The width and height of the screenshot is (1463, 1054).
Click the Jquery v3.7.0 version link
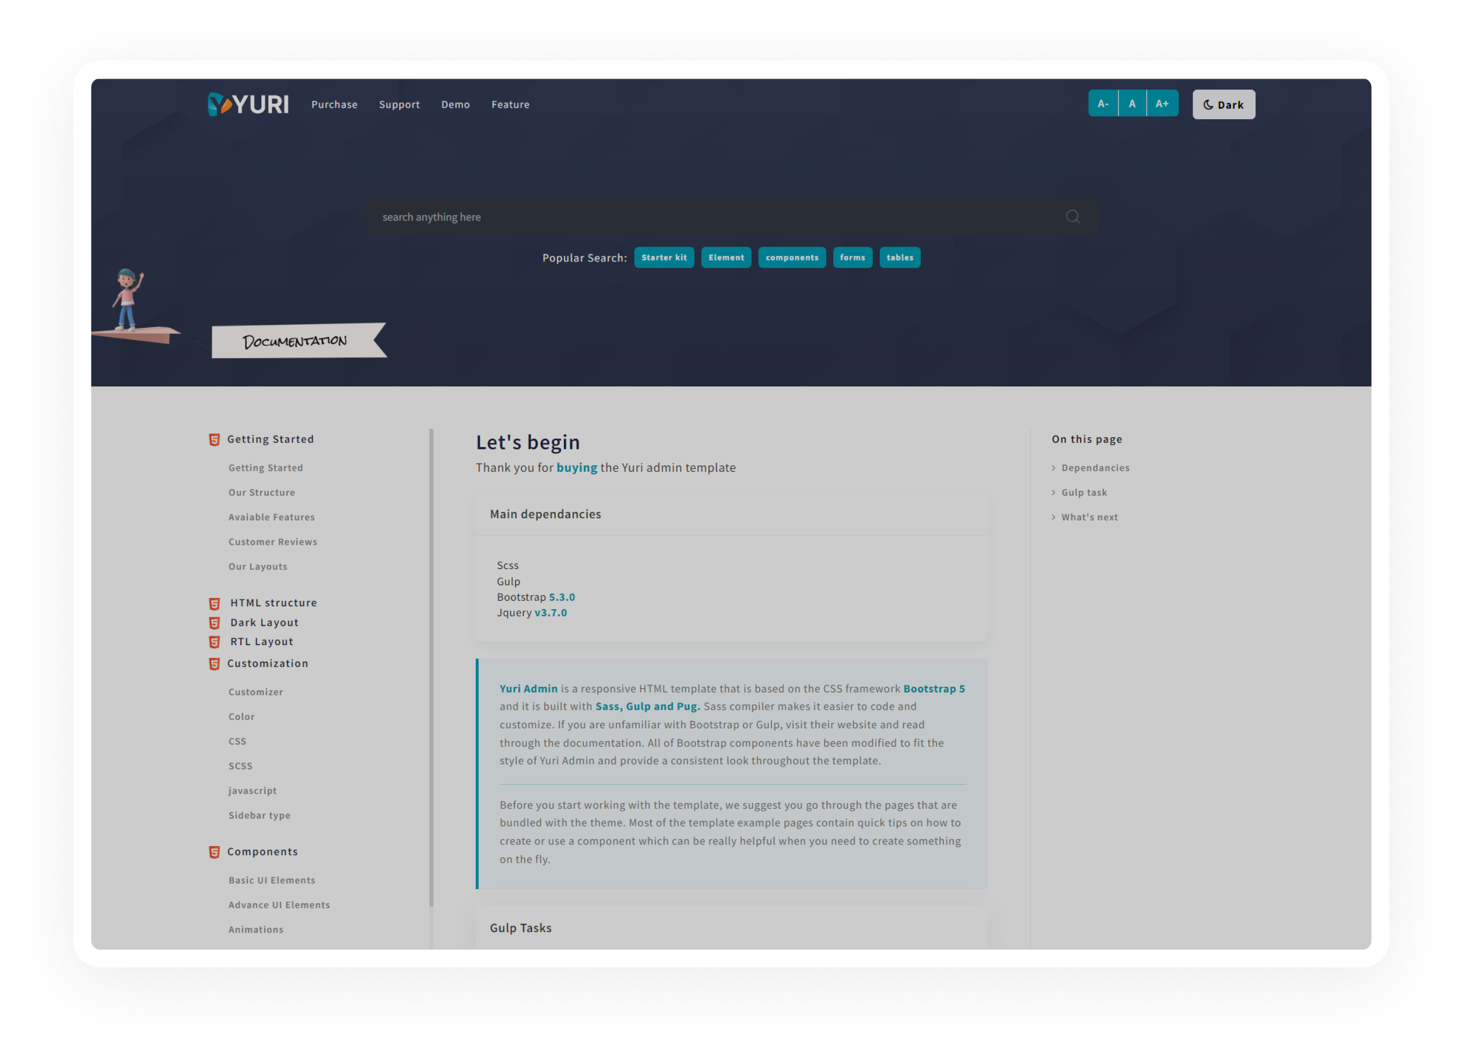(550, 613)
